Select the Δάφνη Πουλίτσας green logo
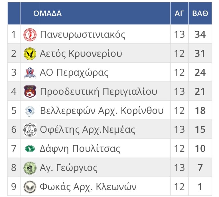Viewport: 219px width, 197px height. click(x=30, y=149)
